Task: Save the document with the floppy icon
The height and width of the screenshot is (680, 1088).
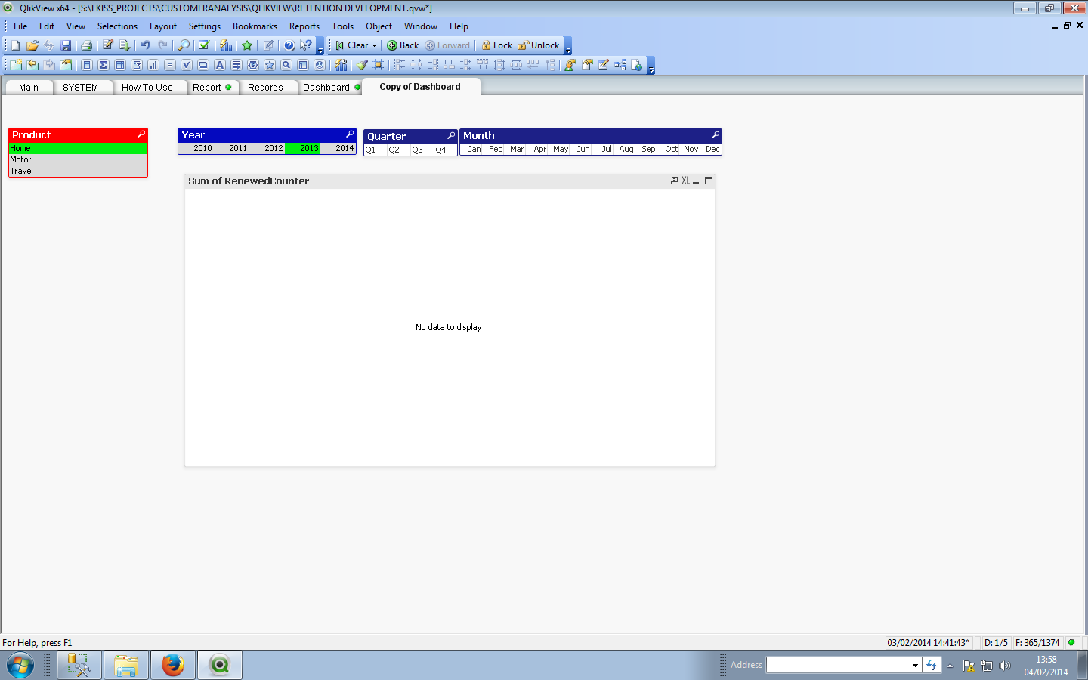Action: pos(66,45)
